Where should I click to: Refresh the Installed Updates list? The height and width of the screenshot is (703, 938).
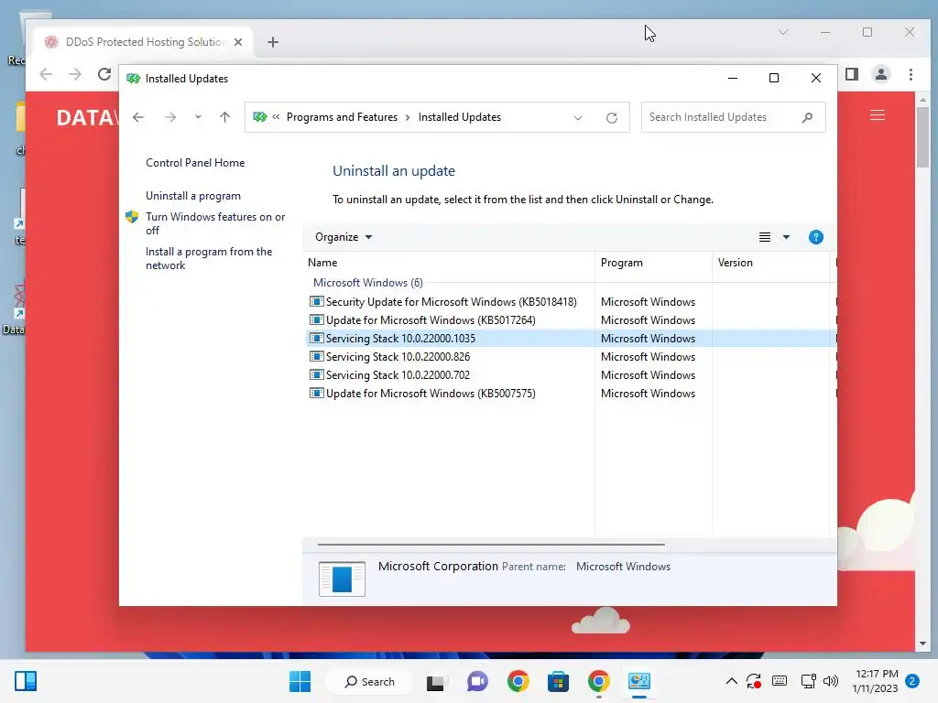[x=611, y=118]
